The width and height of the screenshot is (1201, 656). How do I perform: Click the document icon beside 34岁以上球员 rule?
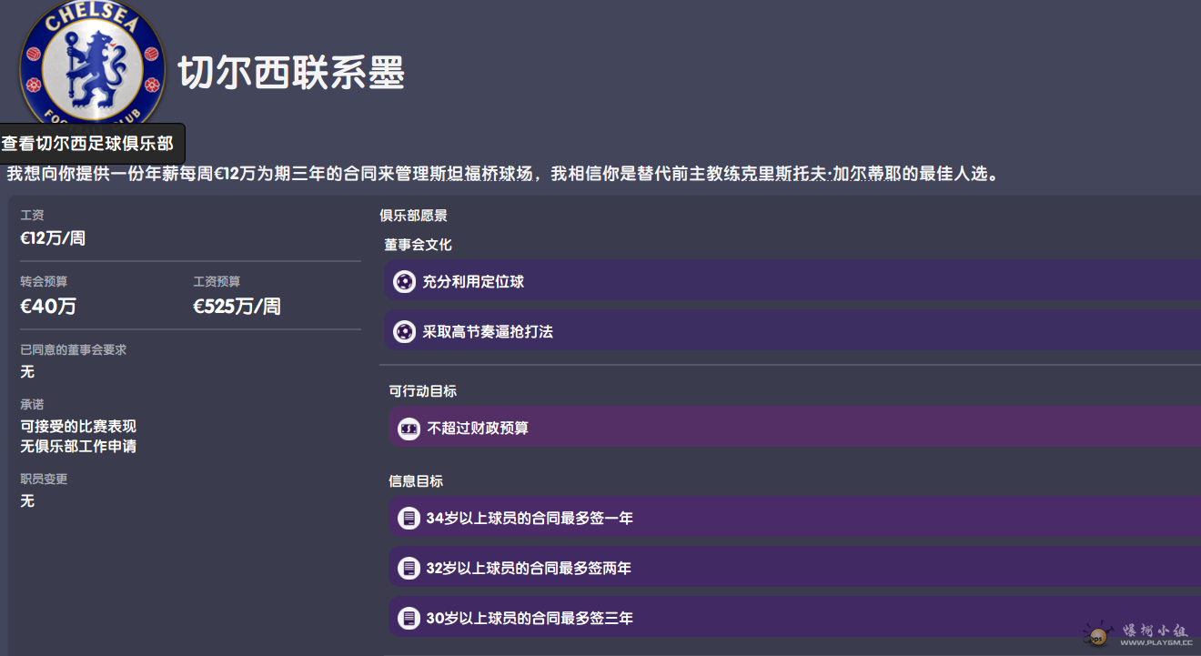click(x=409, y=519)
